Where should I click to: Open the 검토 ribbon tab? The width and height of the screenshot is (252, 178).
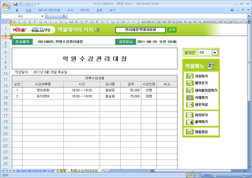pos(99,10)
